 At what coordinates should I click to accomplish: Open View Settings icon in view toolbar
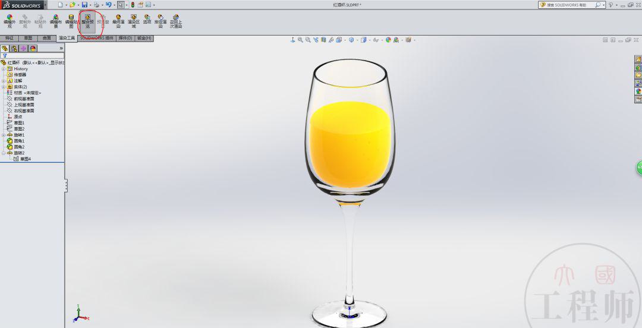[x=408, y=40]
